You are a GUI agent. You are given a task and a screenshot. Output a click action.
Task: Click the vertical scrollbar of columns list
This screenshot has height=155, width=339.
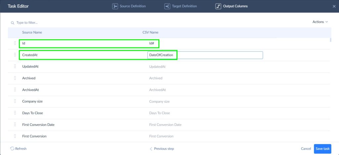[330, 40]
